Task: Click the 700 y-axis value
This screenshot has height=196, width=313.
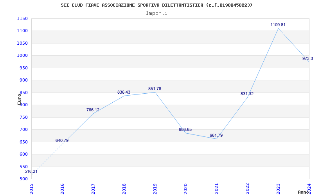Action: pyautogui.click(x=23, y=130)
